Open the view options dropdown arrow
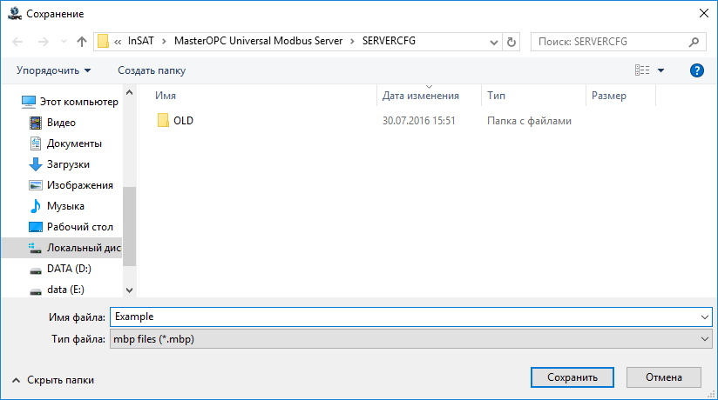Viewport: 718px width, 400px height. [660, 70]
